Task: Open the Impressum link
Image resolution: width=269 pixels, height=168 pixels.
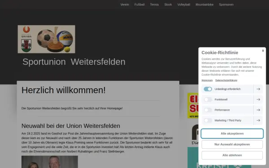Action: pos(207,80)
